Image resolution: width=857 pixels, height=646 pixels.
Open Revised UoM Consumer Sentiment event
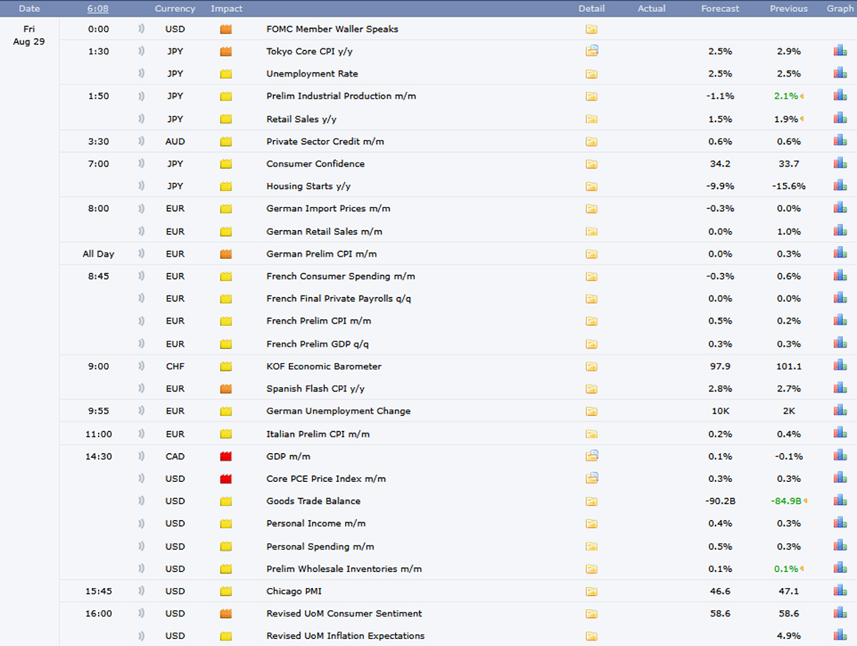pos(343,613)
